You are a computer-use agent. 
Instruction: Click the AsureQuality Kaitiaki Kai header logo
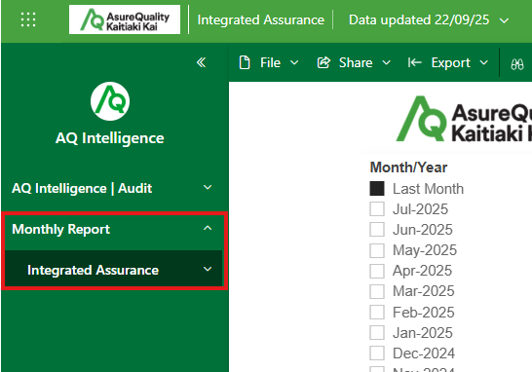[125, 19]
